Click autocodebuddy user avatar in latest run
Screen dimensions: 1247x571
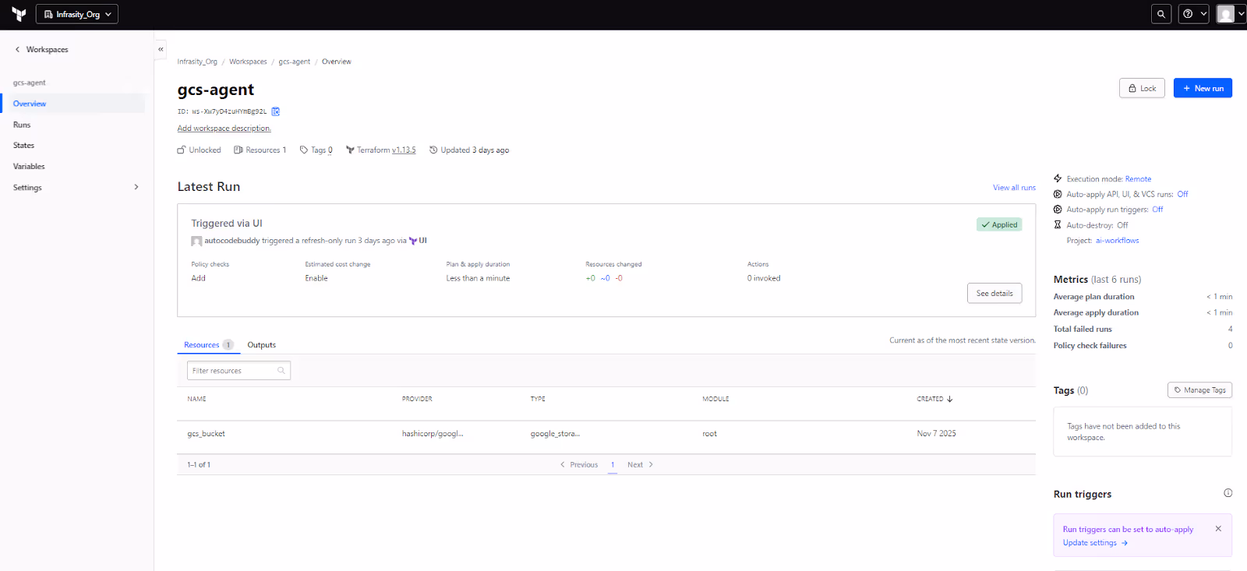(196, 241)
